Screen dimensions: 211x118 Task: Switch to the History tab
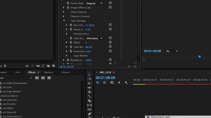(x=65, y=72)
